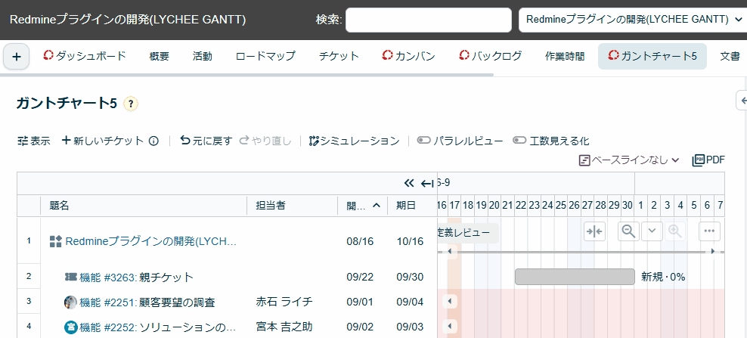Open the 概要 tab
This screenshot has height=338, width=747.
coord(159,56)
